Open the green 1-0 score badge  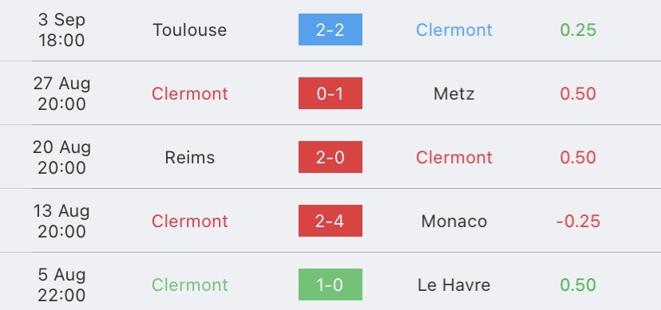click(330, 284)
